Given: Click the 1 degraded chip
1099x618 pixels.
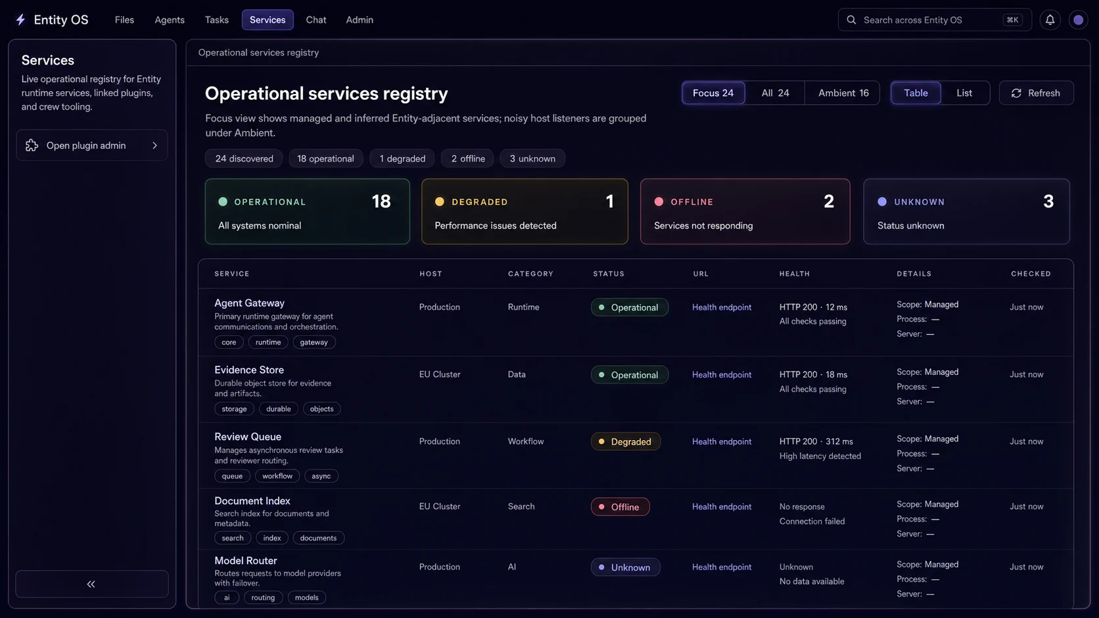Looking at the screenshot, I should point(402,158).
